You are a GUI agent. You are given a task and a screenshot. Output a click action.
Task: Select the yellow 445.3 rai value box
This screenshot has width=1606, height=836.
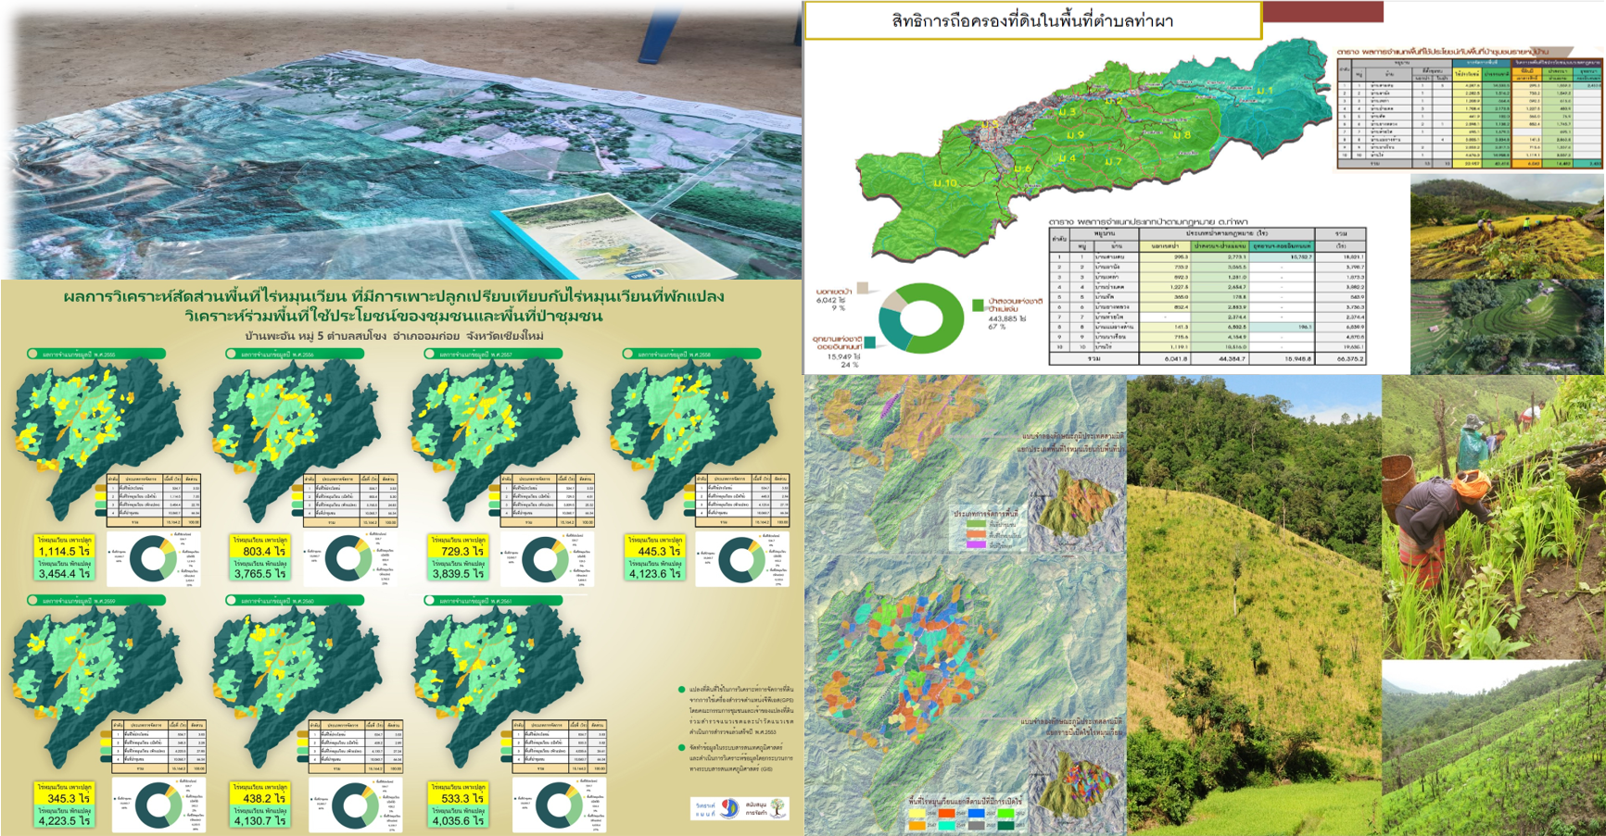655,547
